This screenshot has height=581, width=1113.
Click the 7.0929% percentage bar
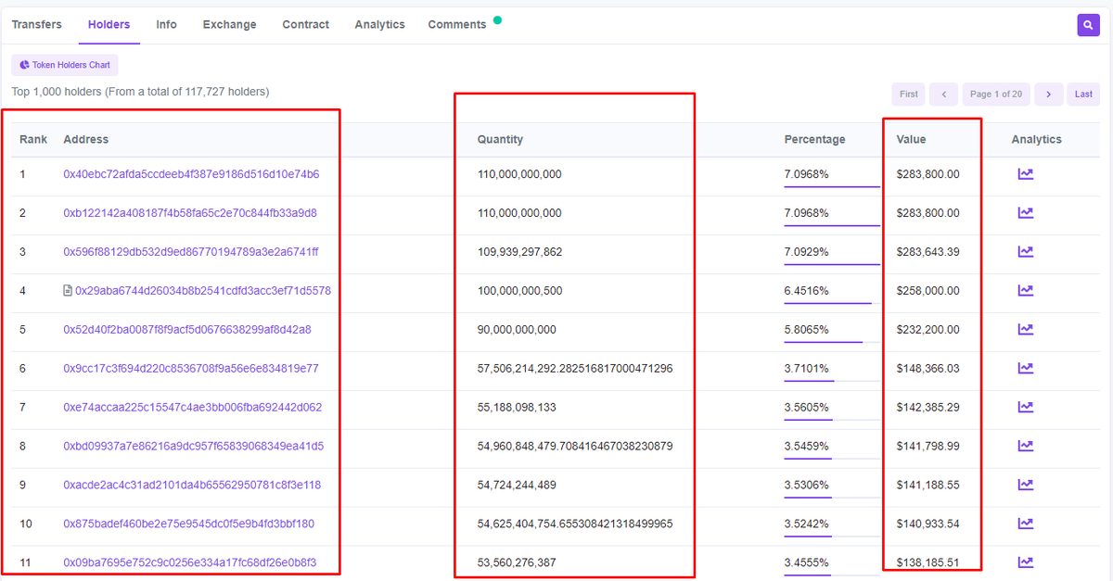click(x=832, y=264)
